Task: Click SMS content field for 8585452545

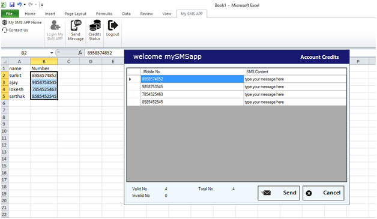Action: [295, 102]
